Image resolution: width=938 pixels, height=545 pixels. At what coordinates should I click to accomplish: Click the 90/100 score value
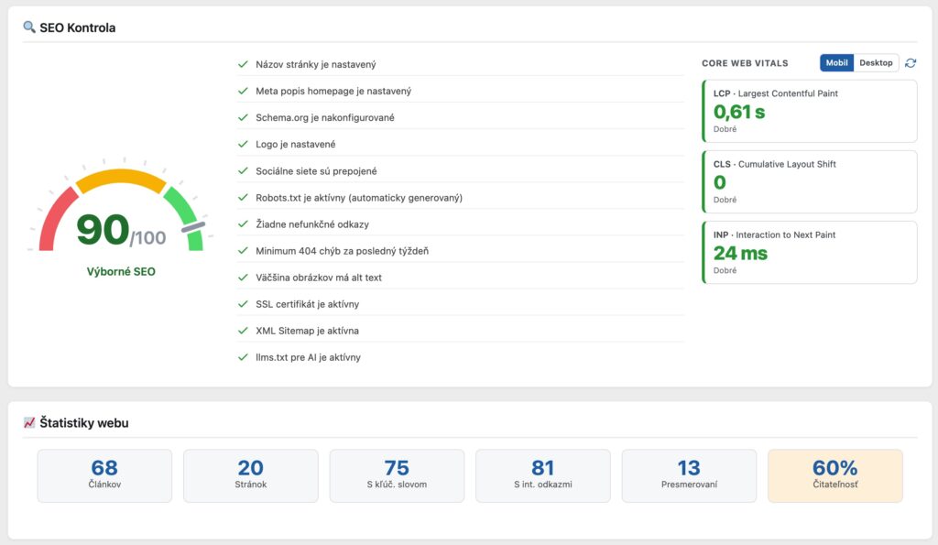click(121, 230)
